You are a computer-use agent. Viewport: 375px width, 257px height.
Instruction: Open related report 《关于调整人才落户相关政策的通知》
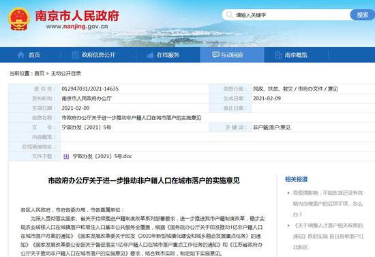point(329,236)
